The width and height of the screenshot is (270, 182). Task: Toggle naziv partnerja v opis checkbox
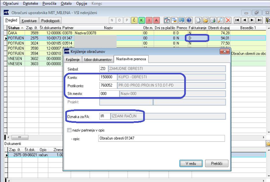[x=69, y=130]
